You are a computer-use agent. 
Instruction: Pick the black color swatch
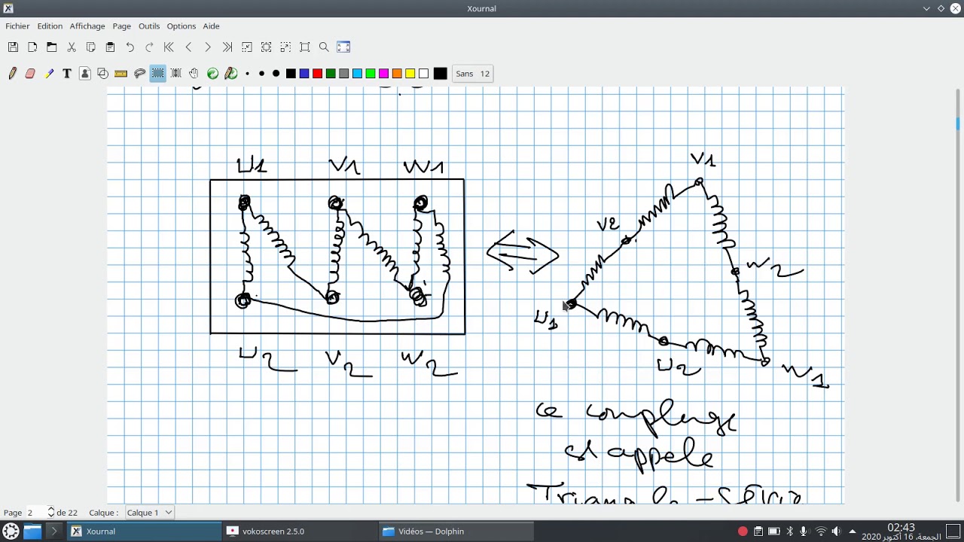click(x=291, y=74)
